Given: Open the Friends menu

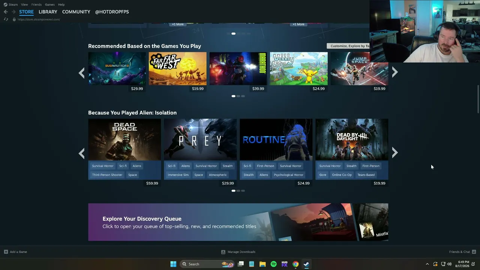Looking at the screenshot, I should (36, 4).
